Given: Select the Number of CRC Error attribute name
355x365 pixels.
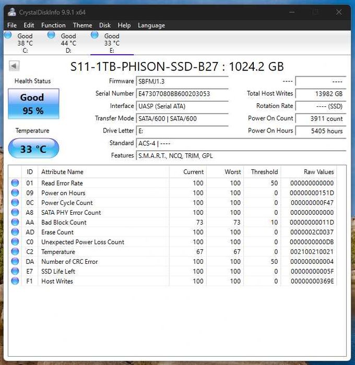Looking at the screenshot, I should pyautogui.click(x=69, y=261).
